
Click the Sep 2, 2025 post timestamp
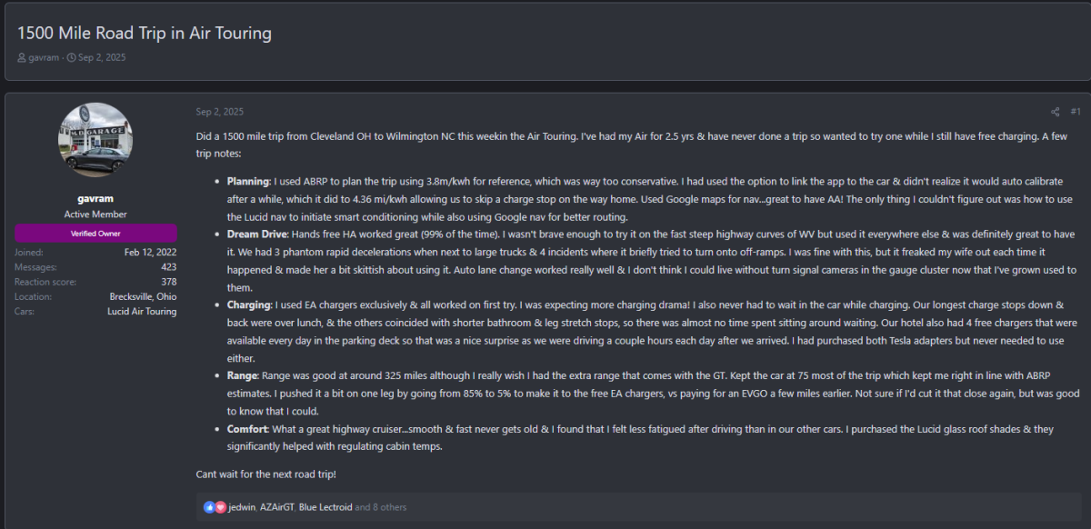click(x=219, y=112)
